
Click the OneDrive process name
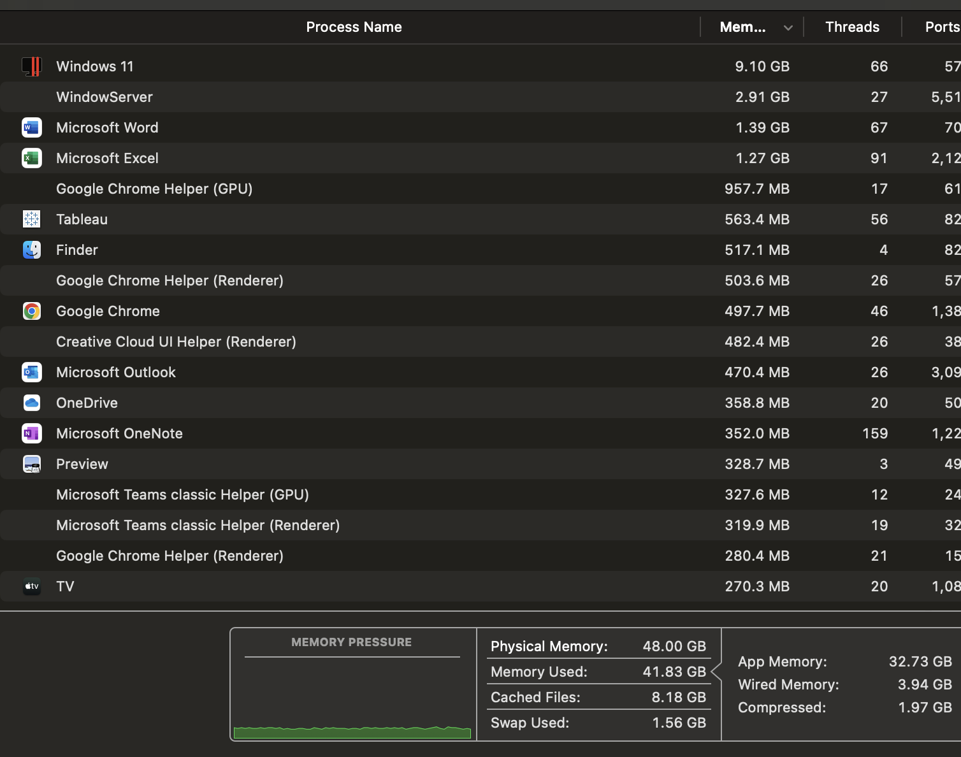(x=87, y=403)
